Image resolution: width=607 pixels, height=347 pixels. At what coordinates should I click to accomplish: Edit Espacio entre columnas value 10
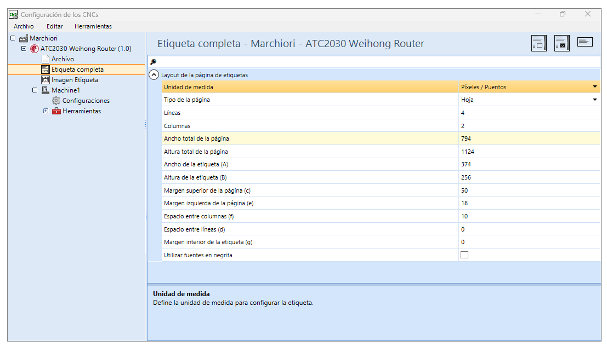pyautogui.click(x=529, y=216)
